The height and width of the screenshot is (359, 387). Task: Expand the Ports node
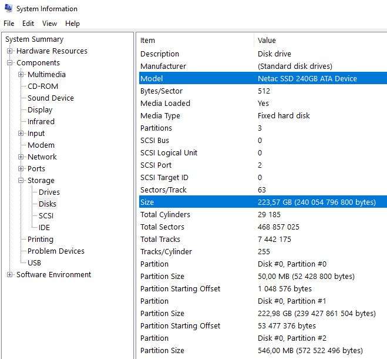[x=21, y=169]
